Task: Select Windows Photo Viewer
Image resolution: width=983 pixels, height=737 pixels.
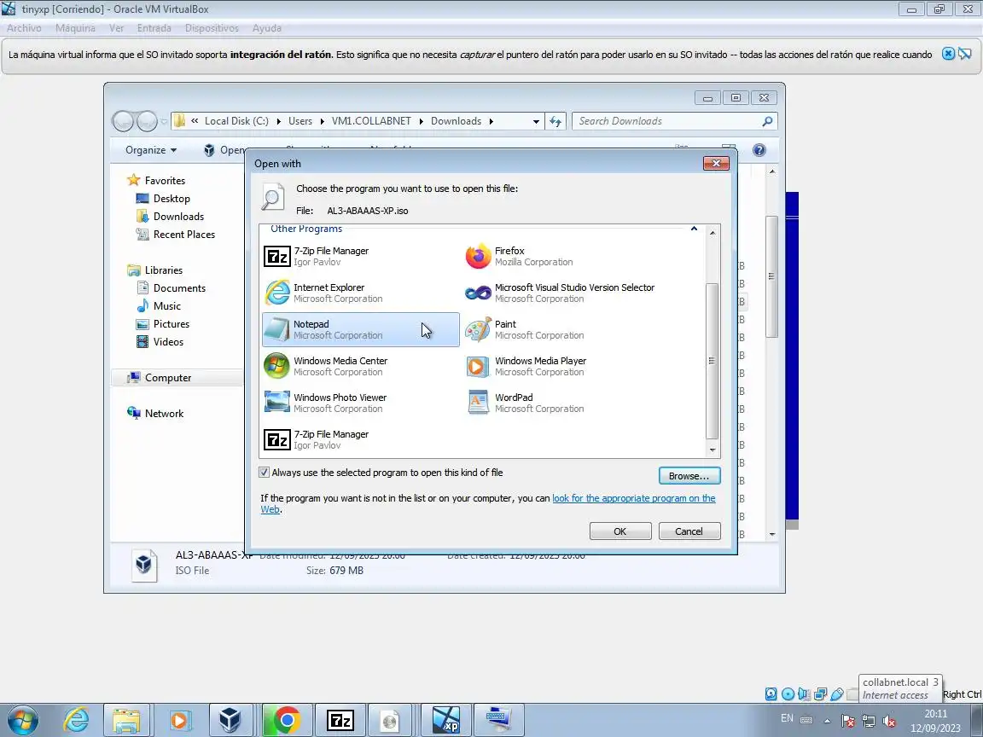Action: click(360, 403)
